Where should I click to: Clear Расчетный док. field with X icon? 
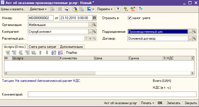(90, 38)
